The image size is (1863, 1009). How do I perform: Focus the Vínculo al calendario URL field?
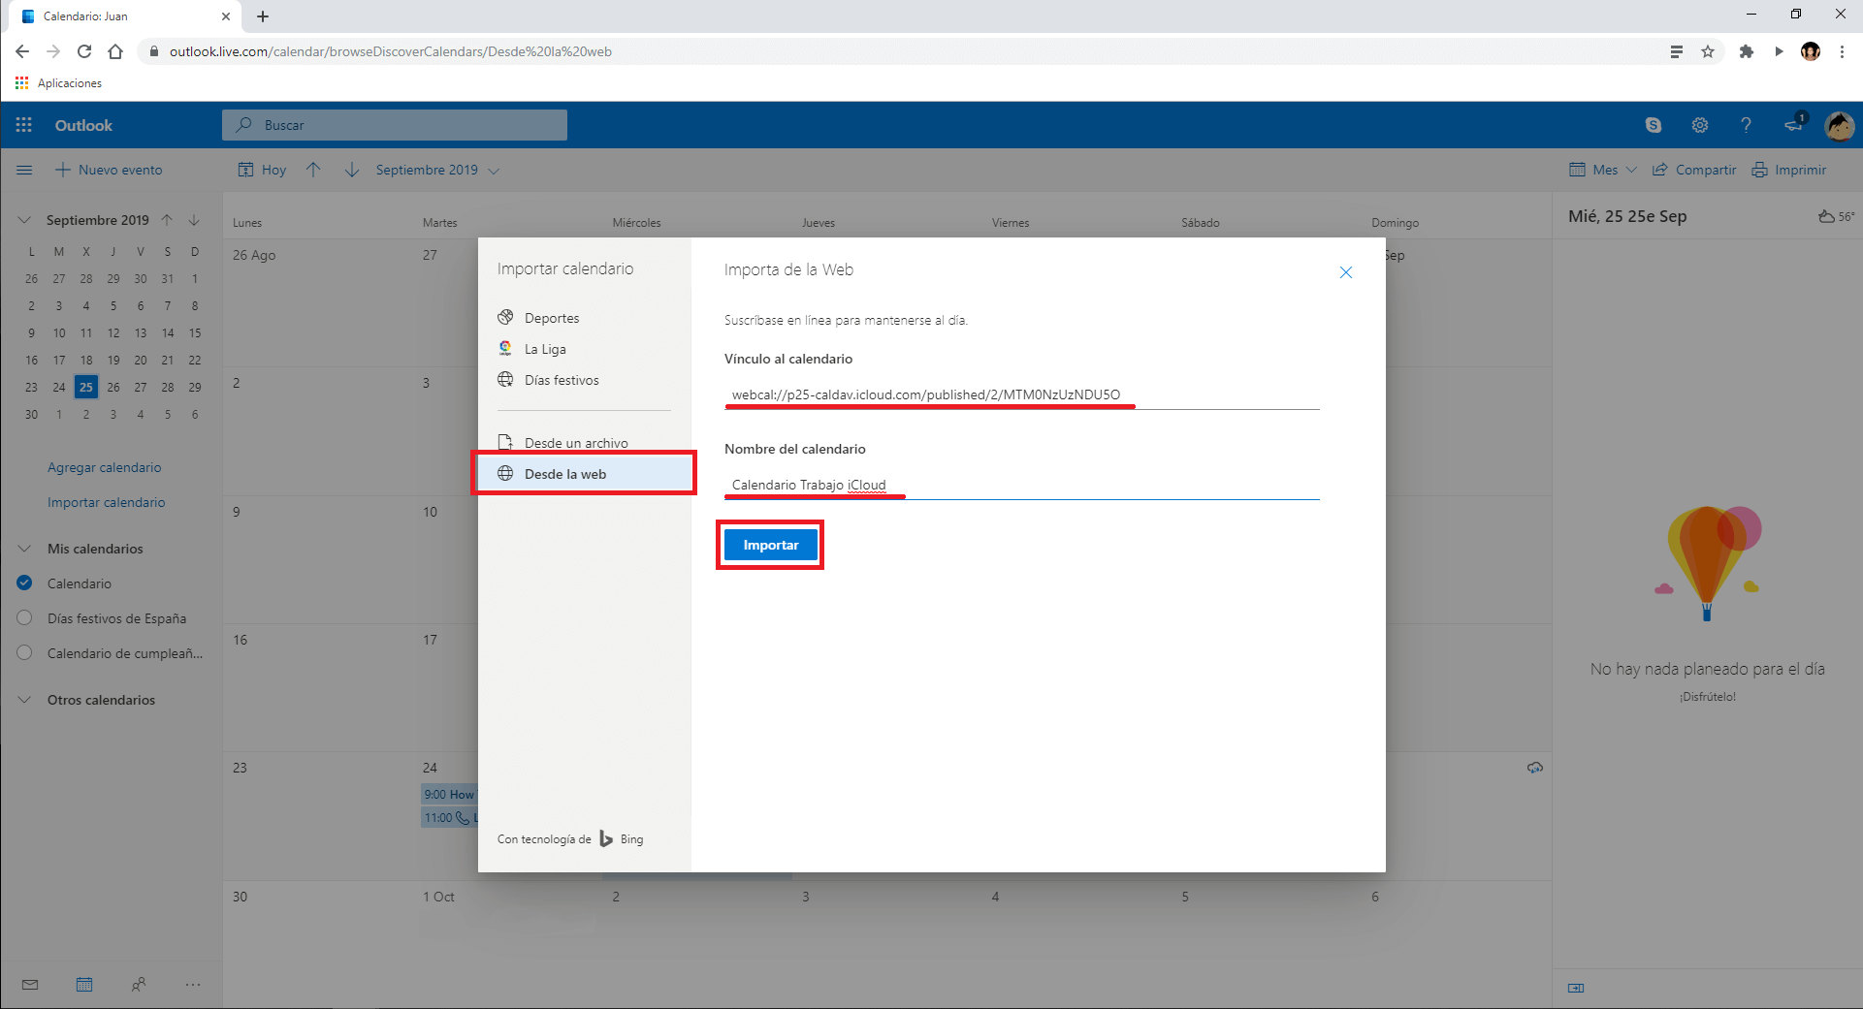coord(1022,394)
